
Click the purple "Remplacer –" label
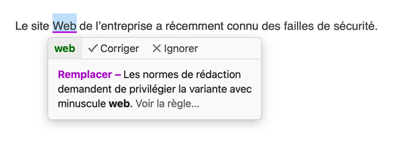[x=90, y=74]
